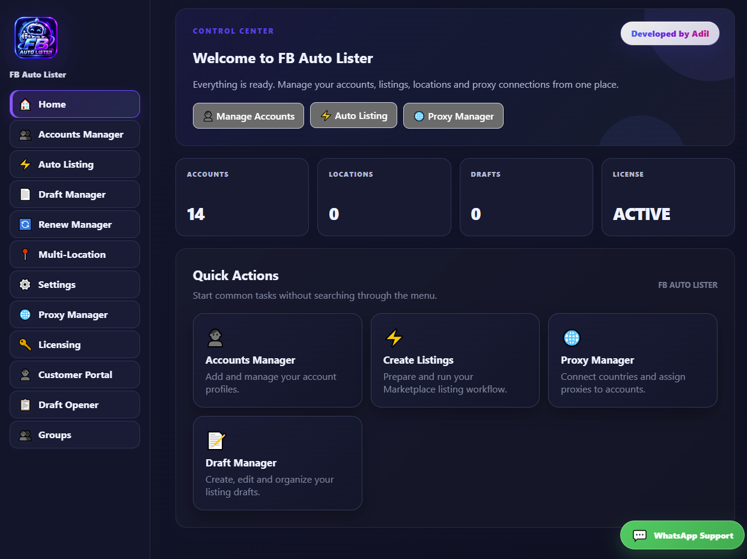Click the Manage Accounts button
This screenshot has height=559, width=747.
248,116
